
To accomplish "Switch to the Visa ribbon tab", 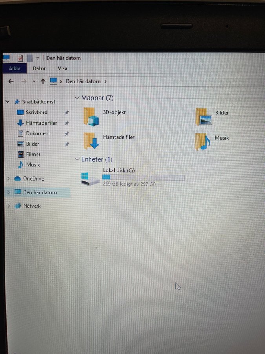I will (x=62, y=68).
